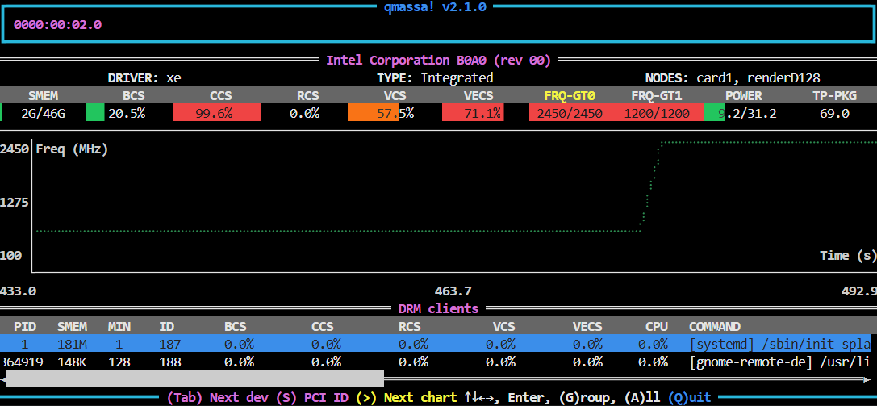Click the horizontal scrollbar thumb
Image resolution: width=877 pixels, height=406 pixels.
click(x=195, y=379)
